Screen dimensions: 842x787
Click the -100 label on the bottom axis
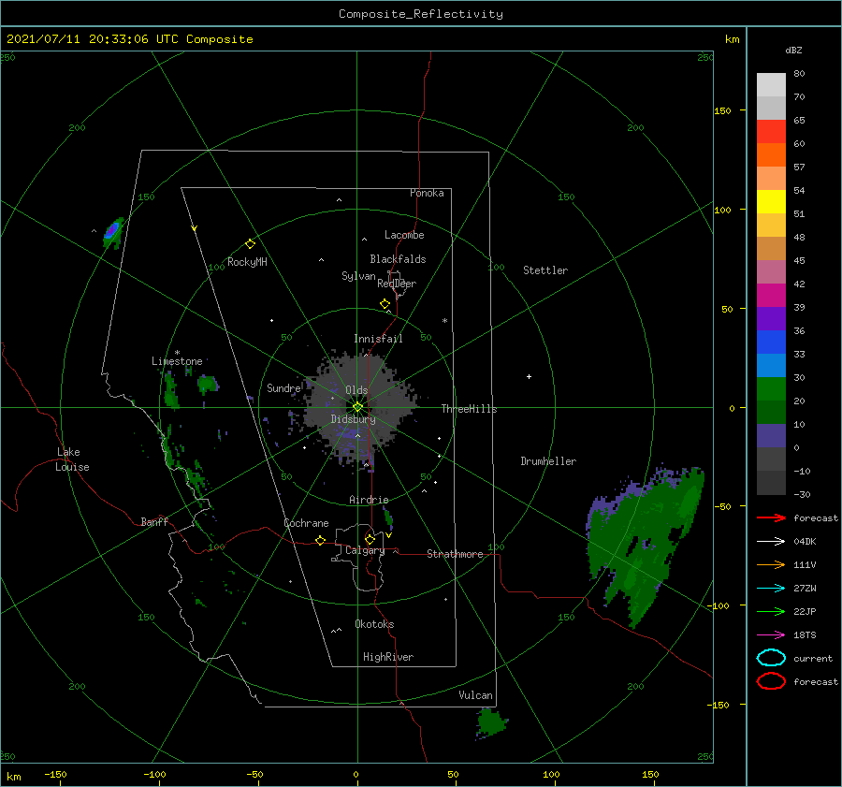point(154,774)
